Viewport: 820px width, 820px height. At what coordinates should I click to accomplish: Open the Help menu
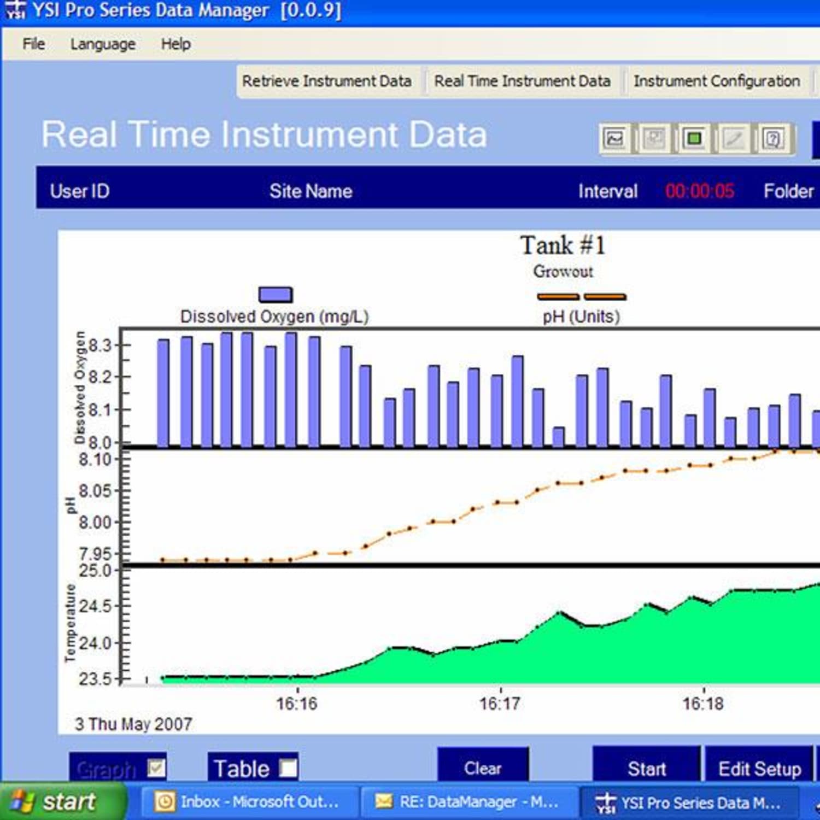[175, 44]
